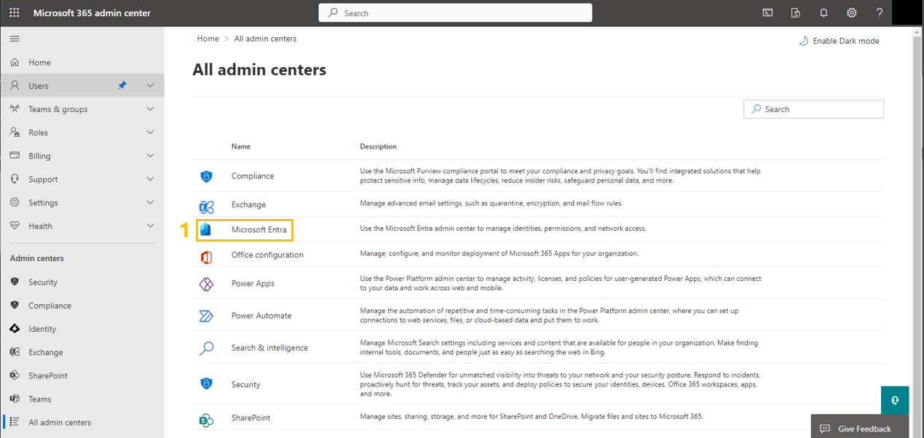924x438 pixels.
Task: Open the Help question mark icon
Action: [x=880, y=13]
